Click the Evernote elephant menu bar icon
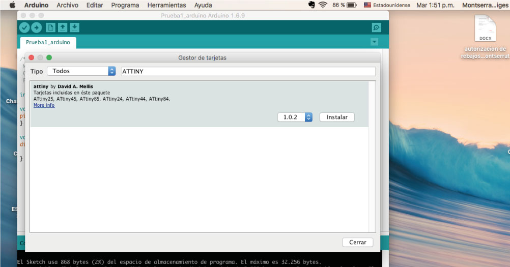Screen dimensions: 510x267 311,5
